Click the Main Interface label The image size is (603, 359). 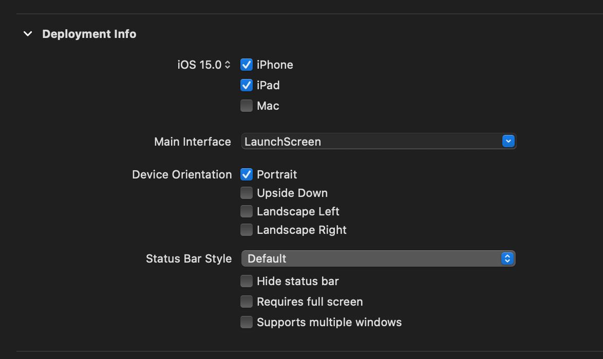[192, 142]
